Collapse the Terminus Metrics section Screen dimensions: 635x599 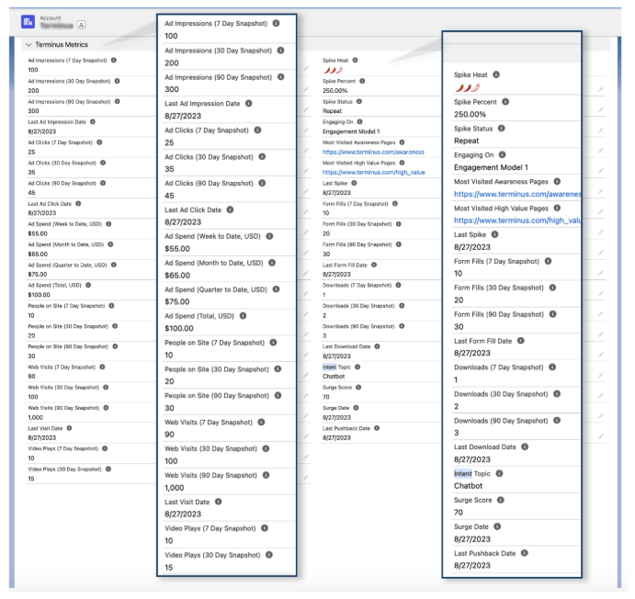28,44
